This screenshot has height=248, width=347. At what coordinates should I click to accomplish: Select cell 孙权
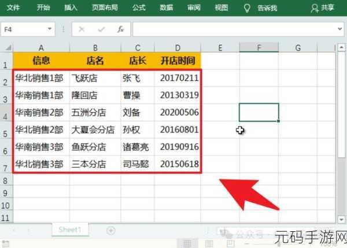(138, 129)
